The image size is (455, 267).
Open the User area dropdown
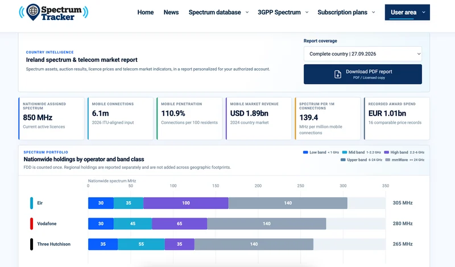tap(407, 12)
